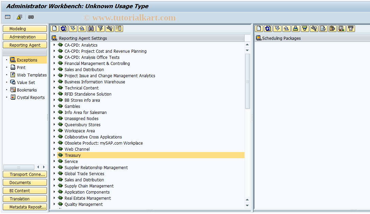Select the data warehouse pyramid icon near the top

click(19, 17)
